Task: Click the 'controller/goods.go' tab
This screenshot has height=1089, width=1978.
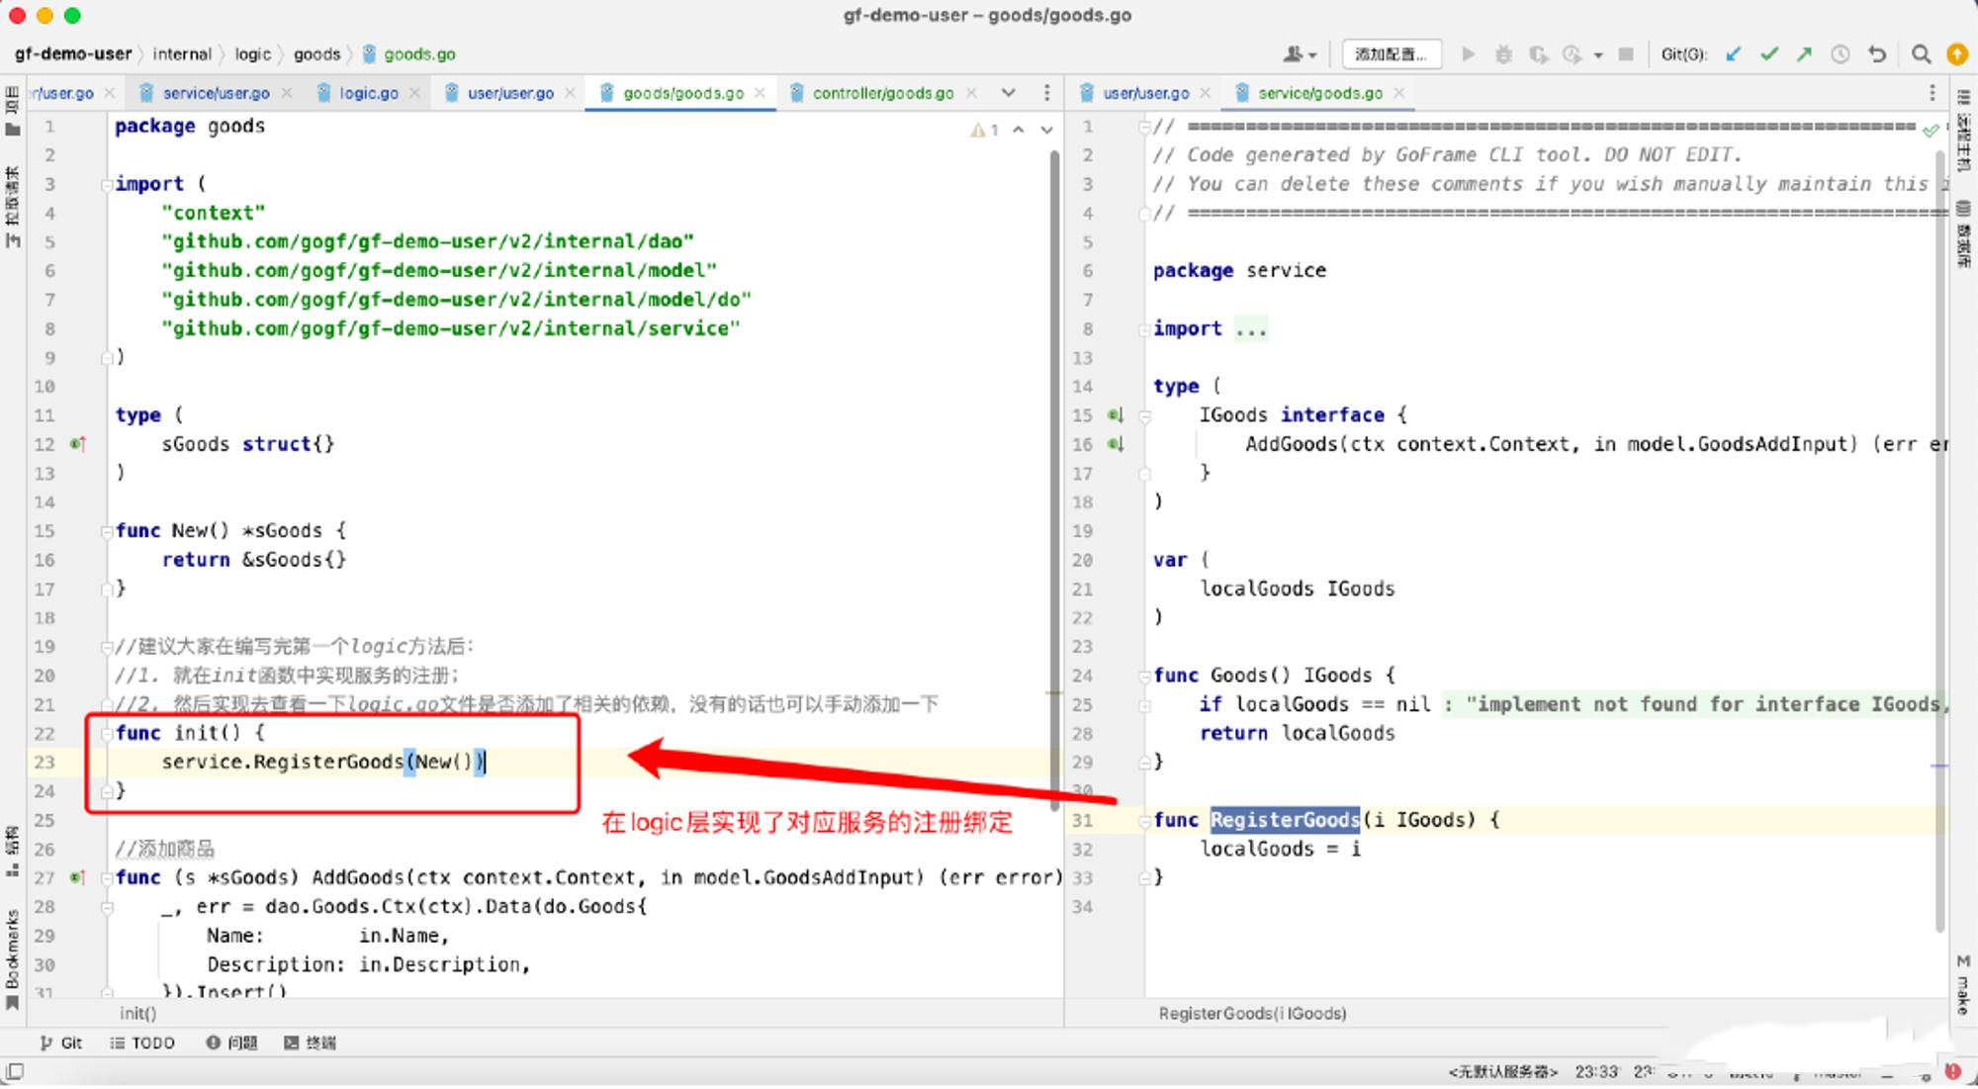Action: [x=885, y=94]
